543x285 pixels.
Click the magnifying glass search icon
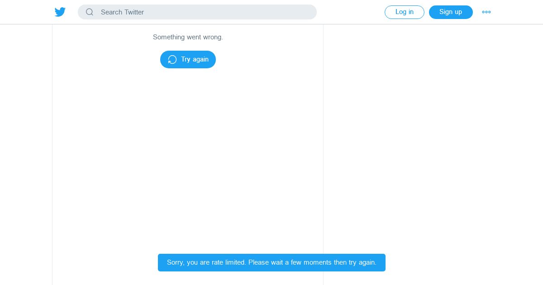[90, 12]
